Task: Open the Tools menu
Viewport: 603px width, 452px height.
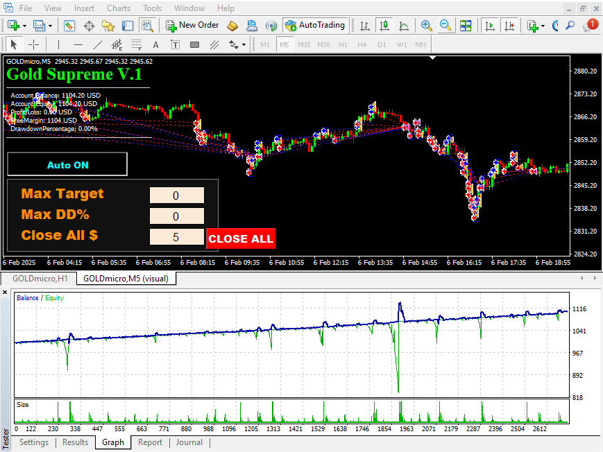Action: click(x=152, y=8)
